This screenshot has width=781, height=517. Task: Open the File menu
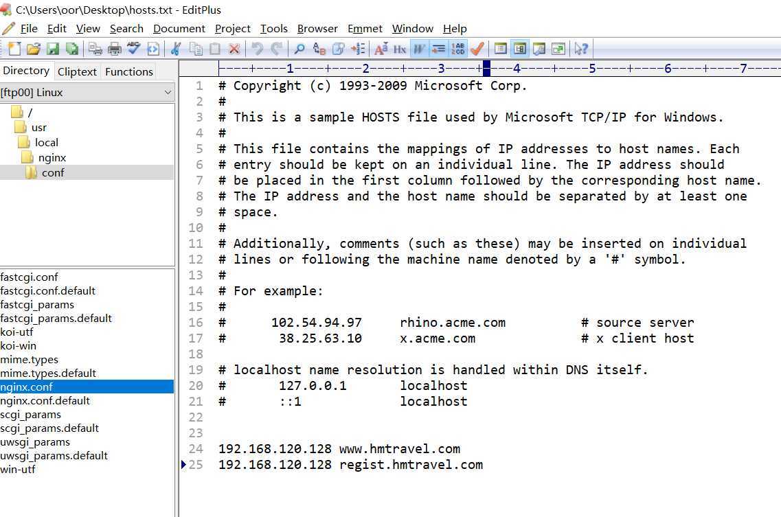pos(29,28)
